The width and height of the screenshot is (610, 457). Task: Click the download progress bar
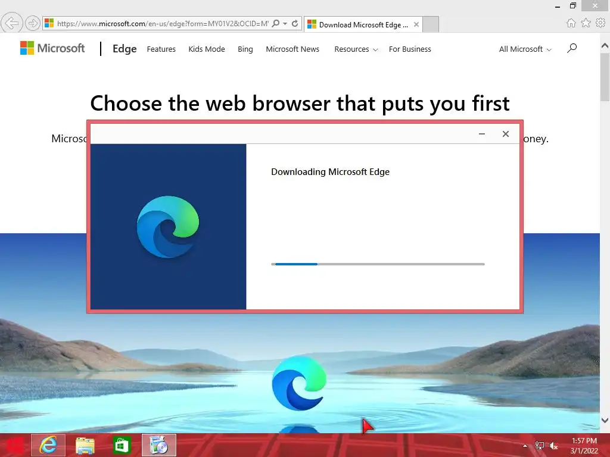(x=378, y=264)
